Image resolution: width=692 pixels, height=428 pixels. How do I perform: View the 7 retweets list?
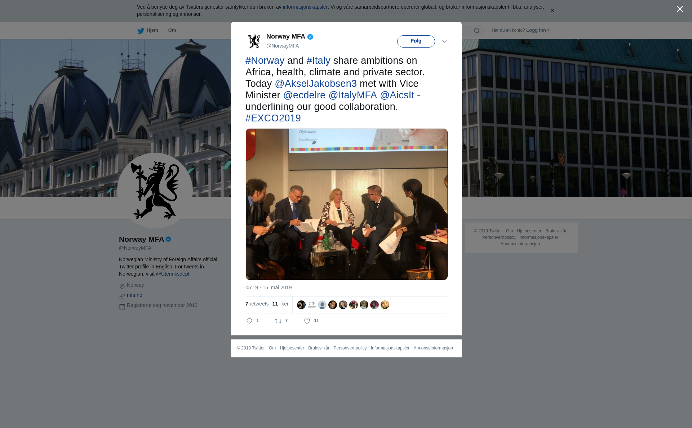tap(257, 304)
